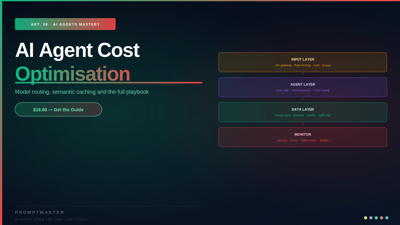400x225 pixels.
Task: Click subtitle "Model routing, semantic caching and the full playbook"
Action: point(82,92)
